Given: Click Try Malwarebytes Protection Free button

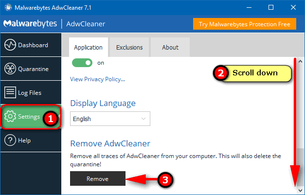Looking at the screenshot, I should [245, 24].
